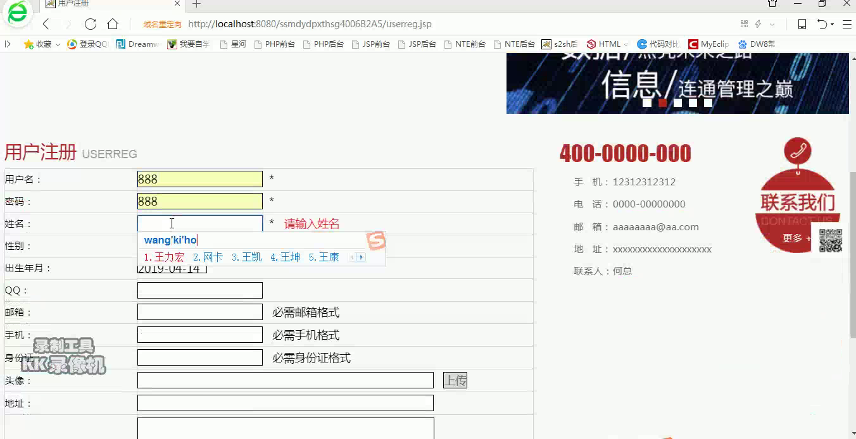The height and width of the screenshot is (439, 856).
Task: Click the 手机 input field
Action: [x=200, y=335]
